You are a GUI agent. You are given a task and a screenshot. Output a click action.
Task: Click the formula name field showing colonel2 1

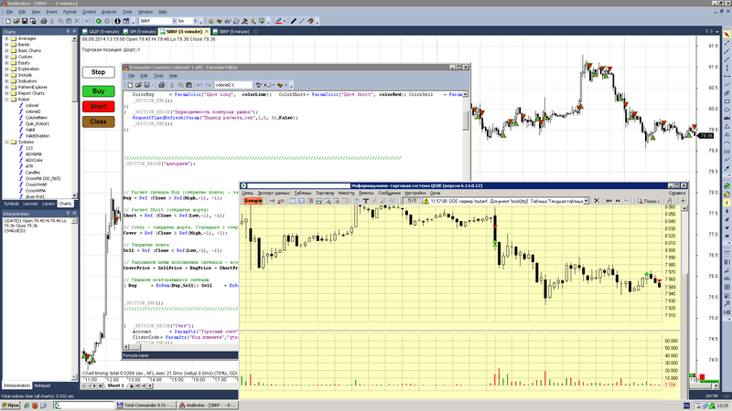coord(233,85)
